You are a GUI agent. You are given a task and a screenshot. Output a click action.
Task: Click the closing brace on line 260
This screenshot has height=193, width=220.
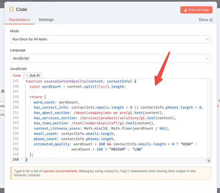pos(26,160)
